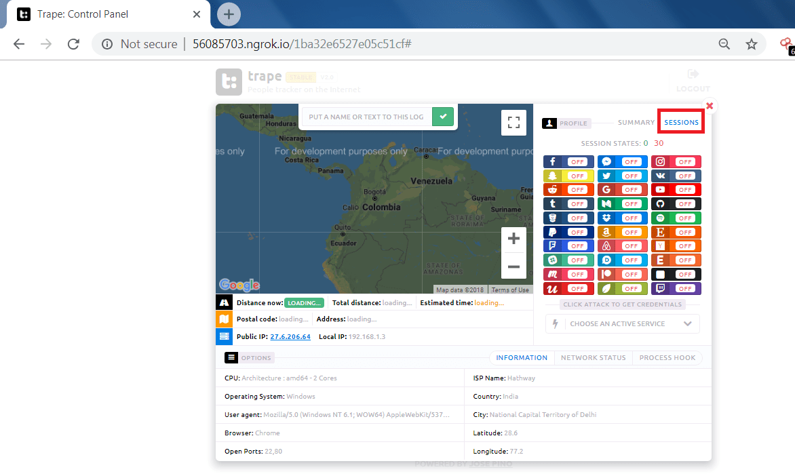Toggle the Dropbox session OFF switch
This screenshot has height=476, width=795.
pos(632,218)
